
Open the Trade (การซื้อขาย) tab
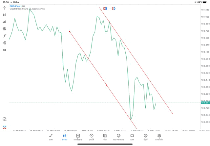click(78, 137)
